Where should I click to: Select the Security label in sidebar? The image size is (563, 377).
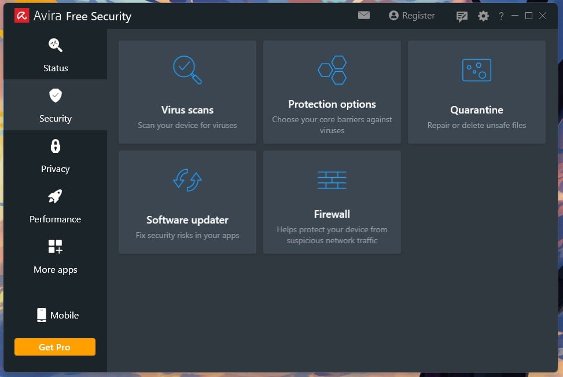coord(56,119)
